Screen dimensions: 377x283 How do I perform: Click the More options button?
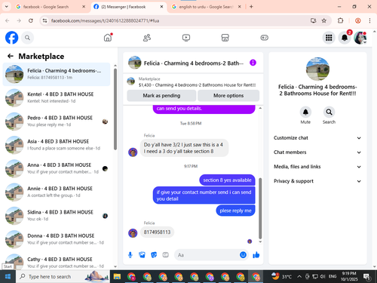[x=228, y=96]
